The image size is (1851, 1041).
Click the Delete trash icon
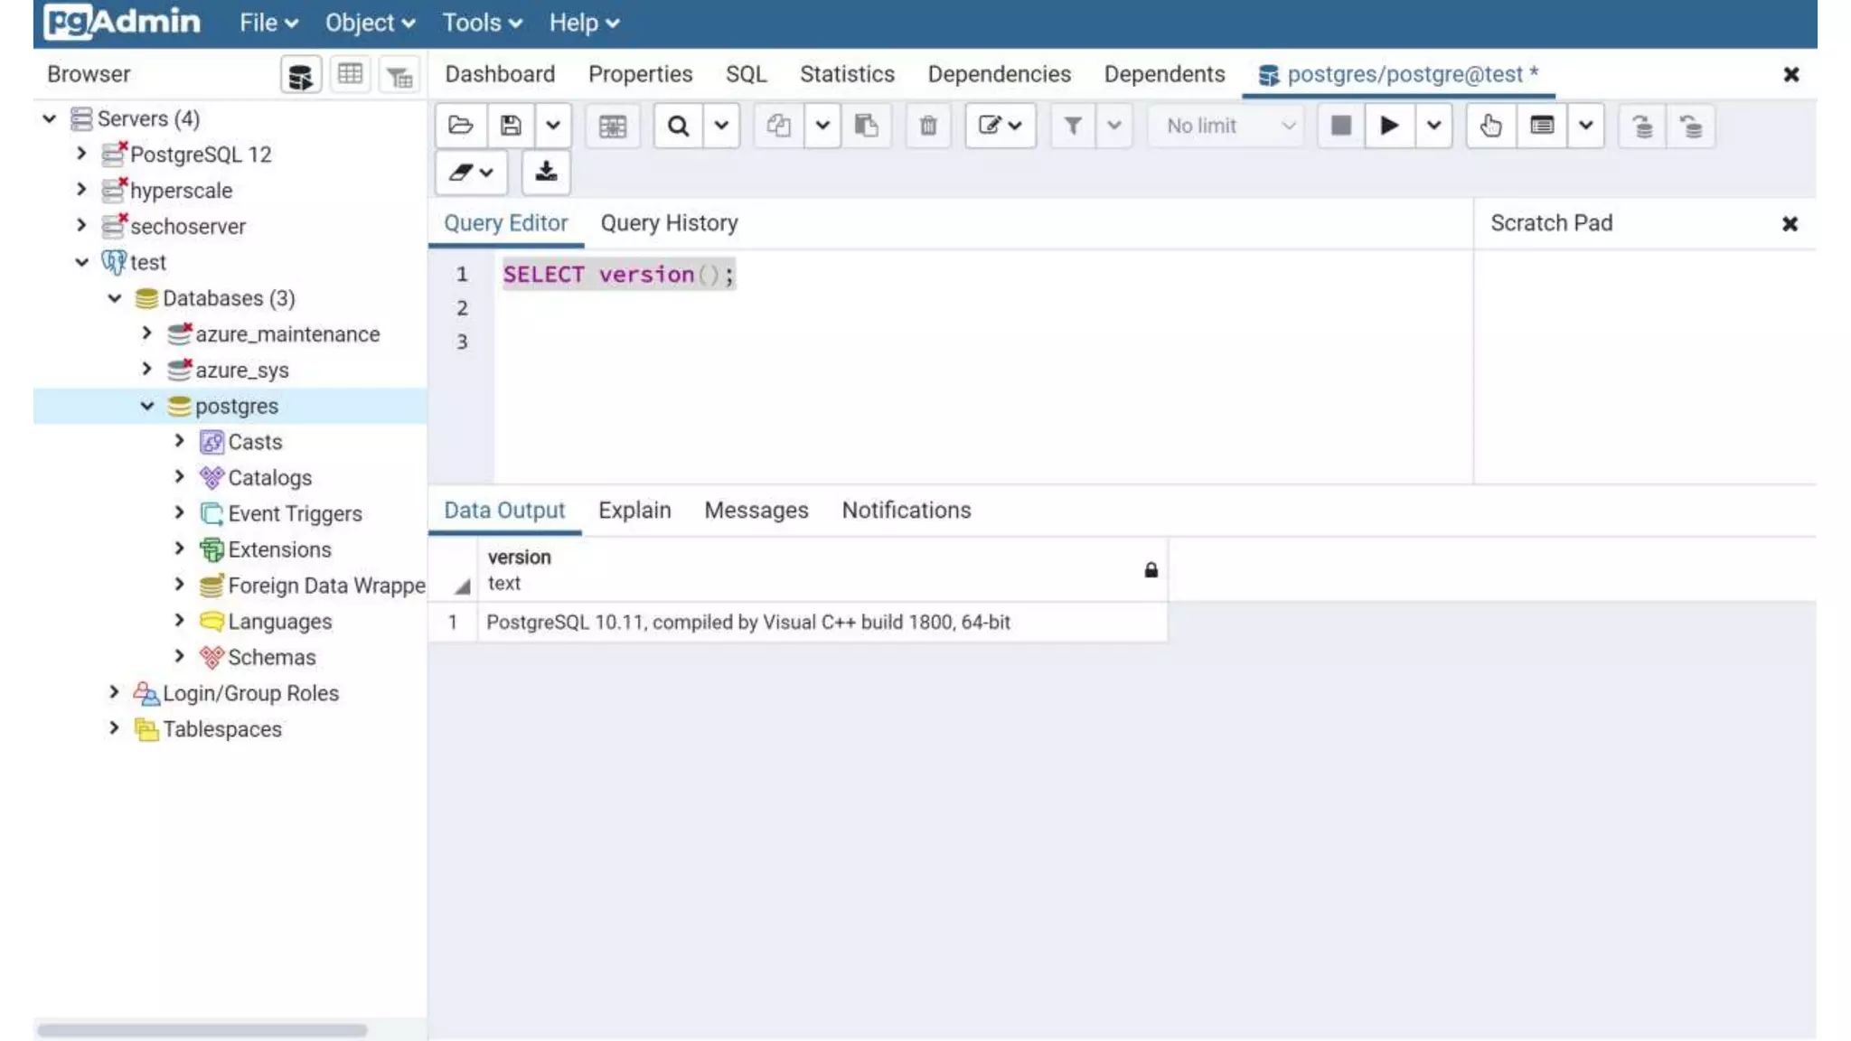click(928, 126)
